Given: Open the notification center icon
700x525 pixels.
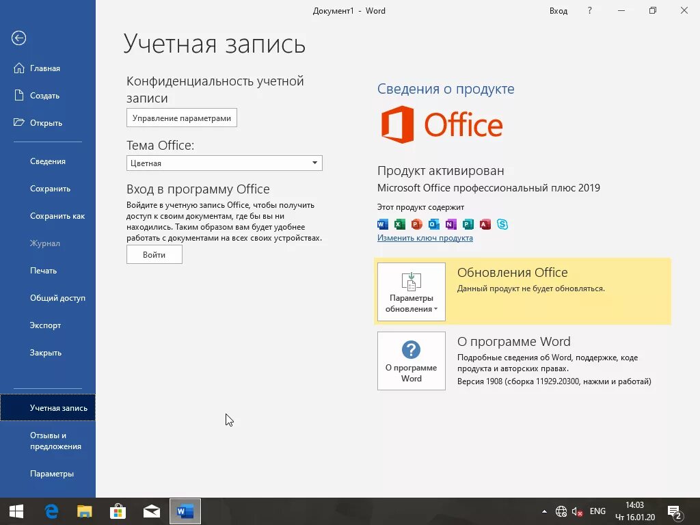Looking at the screenshot, I should tap(673, 512).
